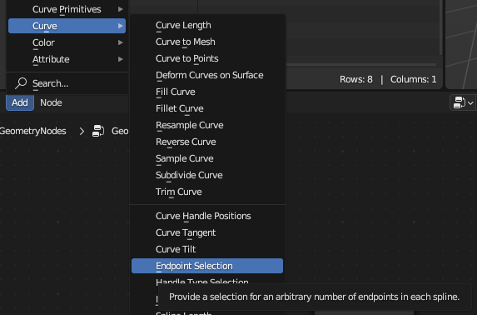The image size is (477, 315).
Task: Add a Curve Tangent node
Action: (207, 232)
